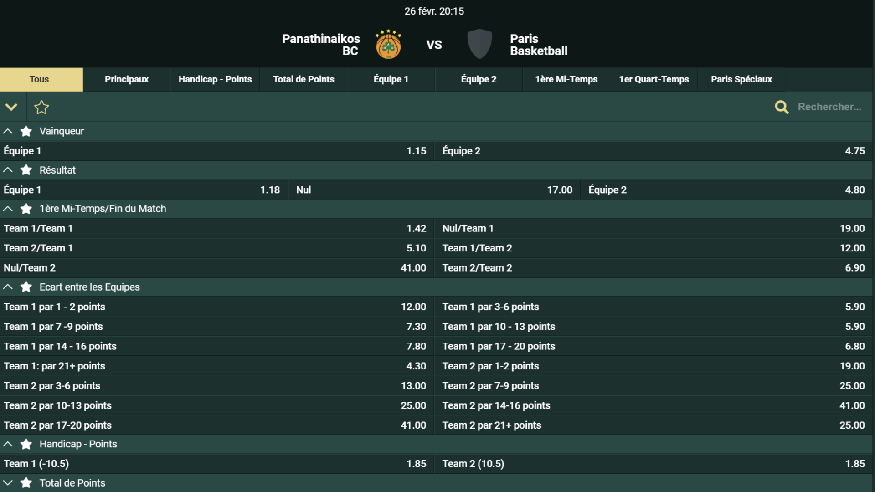Expand the Total de Points section
The height and width of the screenshot is (492, 875).
pyautogui.click(x=7, y=483)
